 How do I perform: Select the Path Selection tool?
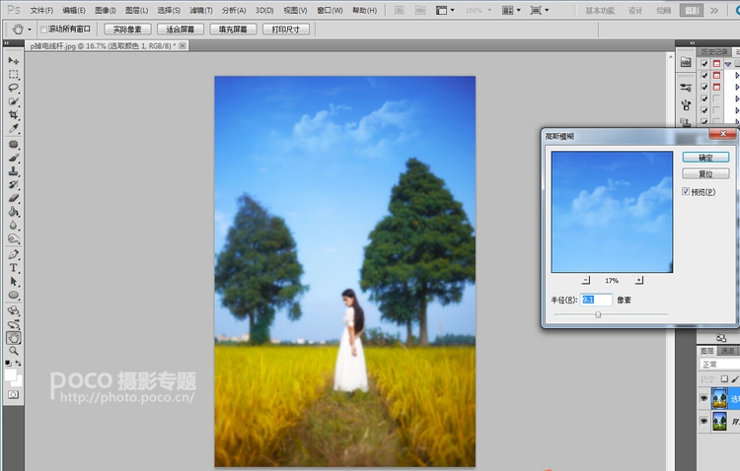(x=13, y=282)
